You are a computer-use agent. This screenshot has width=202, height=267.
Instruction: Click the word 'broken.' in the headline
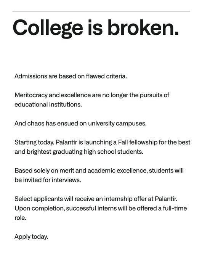(143, 27)
